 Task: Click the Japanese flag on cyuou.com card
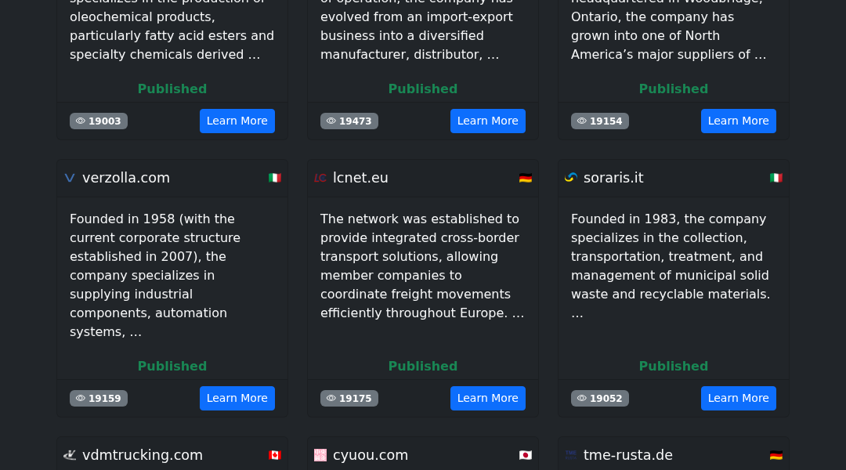point(526,455)
